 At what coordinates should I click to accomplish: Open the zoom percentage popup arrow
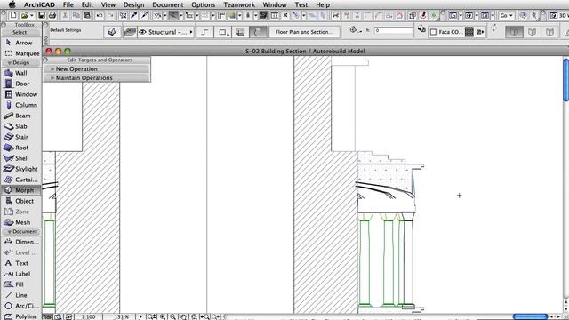tap(140, 316)
